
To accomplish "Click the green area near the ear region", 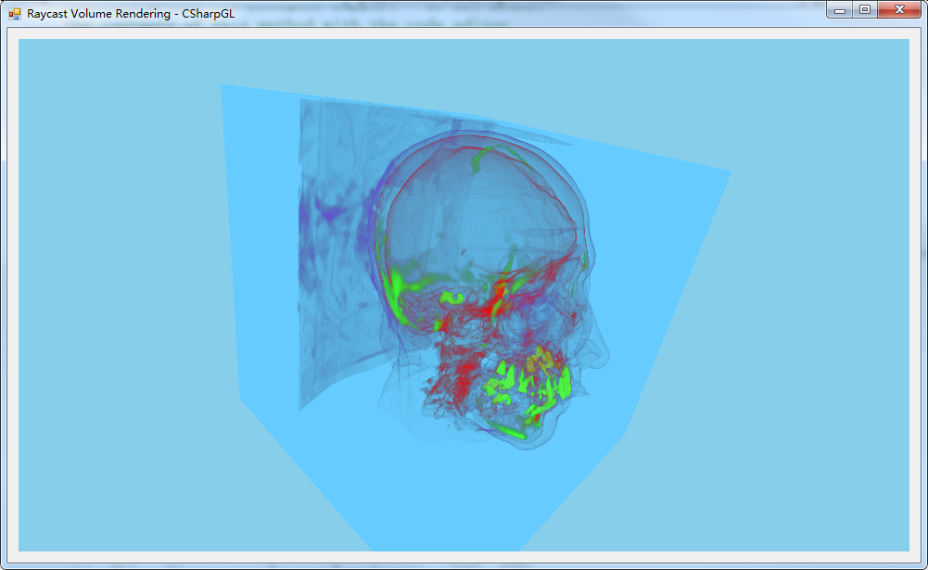I will pyautogui.click(x=399, y=285).
